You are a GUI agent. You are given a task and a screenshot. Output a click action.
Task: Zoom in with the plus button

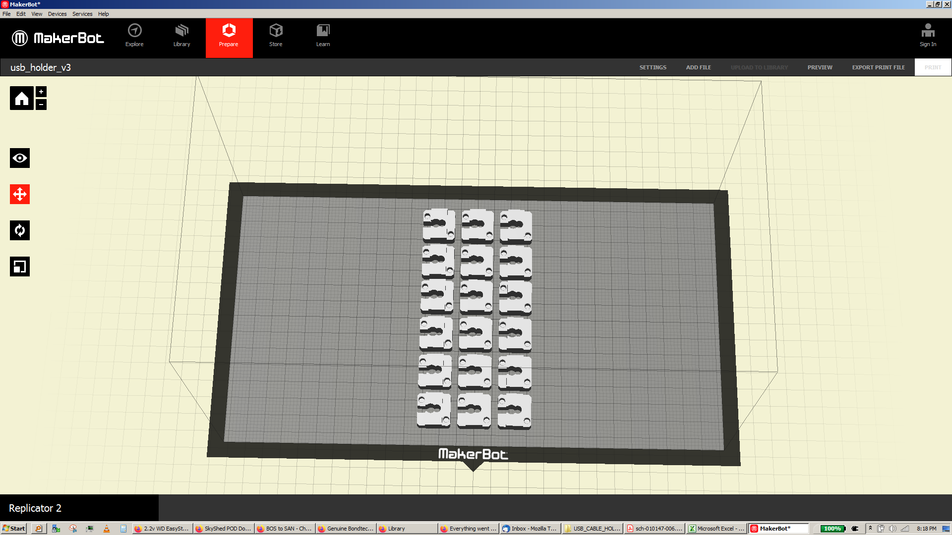coord(41,92)
